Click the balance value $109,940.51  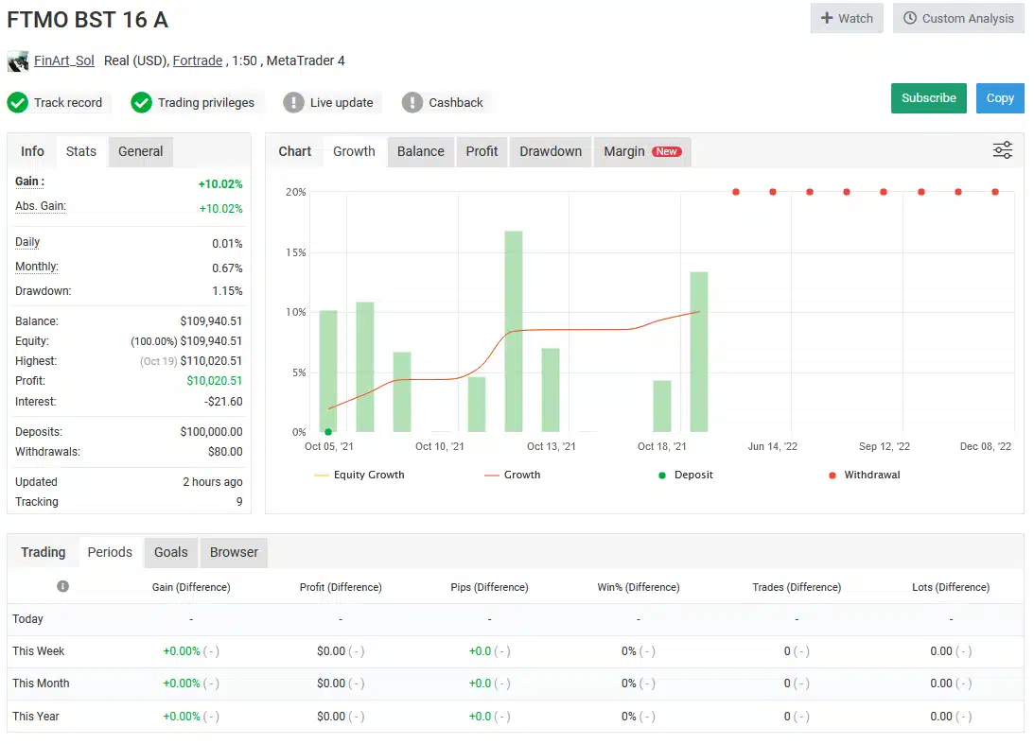click(x=211, y=320)
